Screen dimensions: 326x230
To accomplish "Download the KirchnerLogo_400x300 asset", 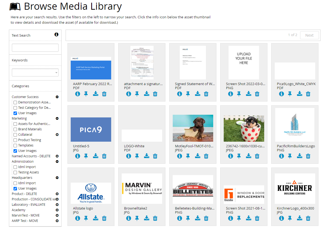I will click(300, 218).
